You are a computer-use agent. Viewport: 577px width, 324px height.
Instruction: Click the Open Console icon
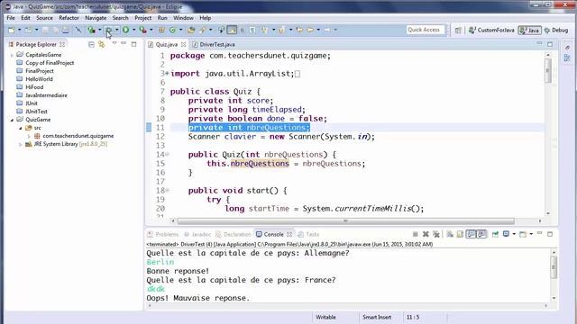click(x=523, y=234)
